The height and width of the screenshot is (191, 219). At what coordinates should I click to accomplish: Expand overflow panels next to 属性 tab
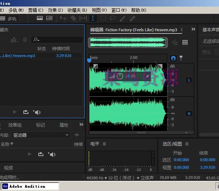point(81,125)
